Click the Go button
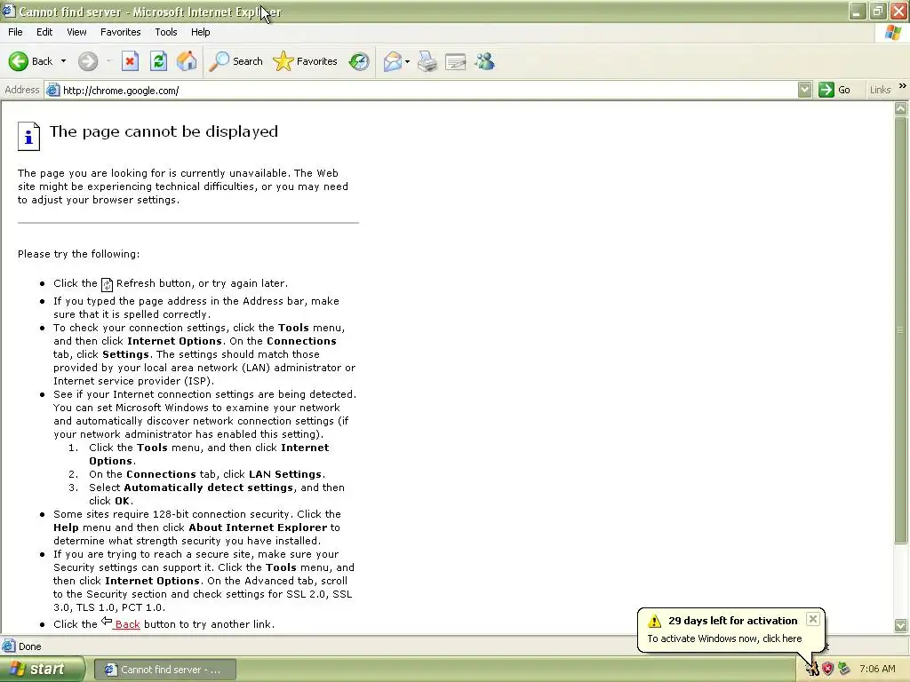Image resolution: width=910 pixels, height=682 pixels. point(835,90)
